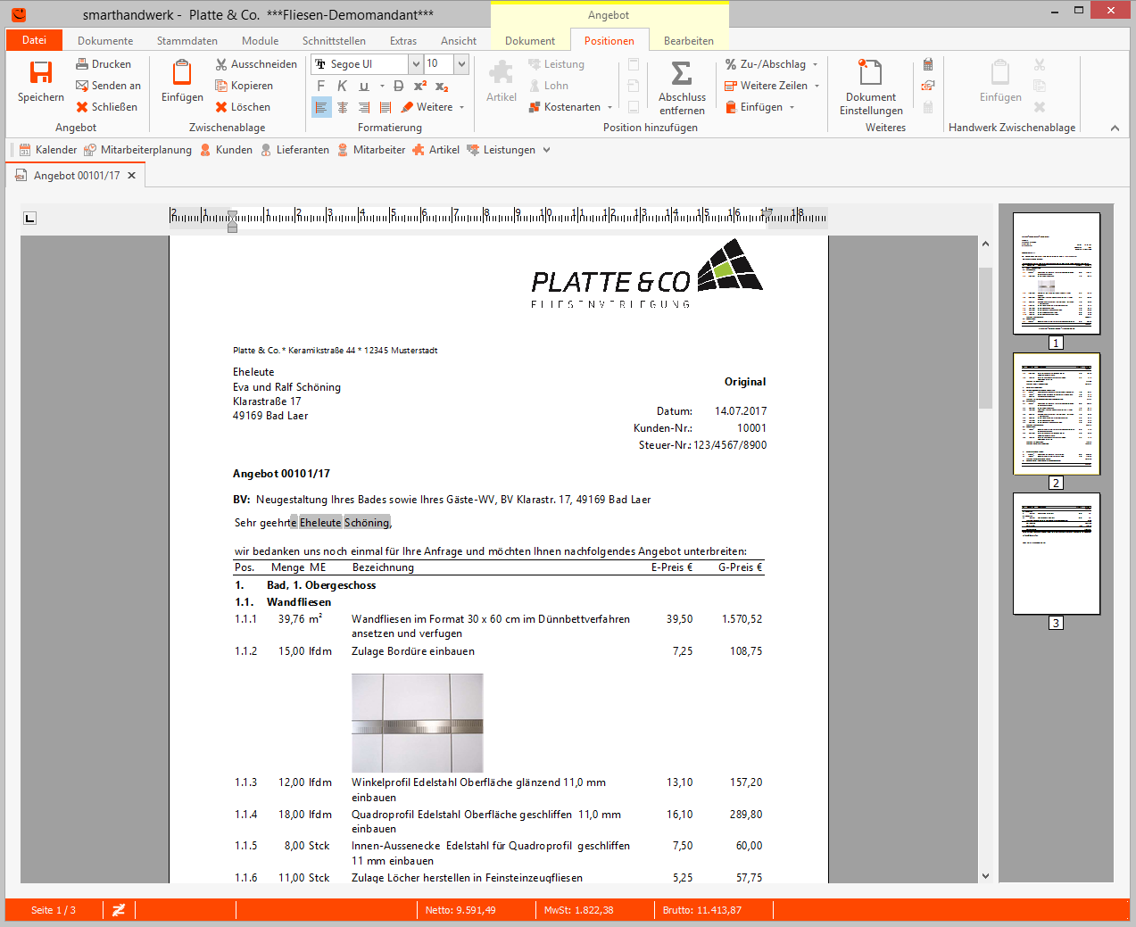Align text right
The height and width of the screenshot is (927, 1136).
(x=364, y=107)
